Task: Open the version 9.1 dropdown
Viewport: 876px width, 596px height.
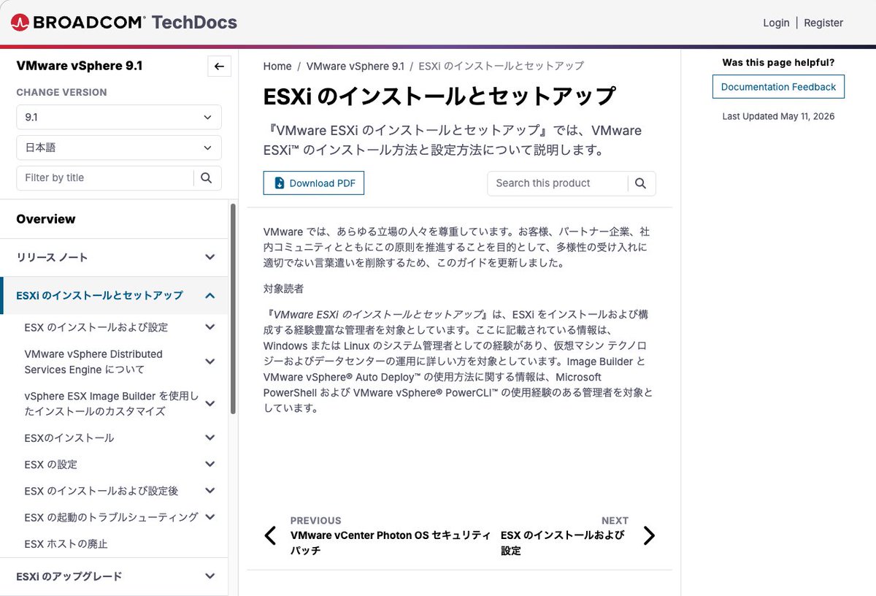Action: pos(119,117)
